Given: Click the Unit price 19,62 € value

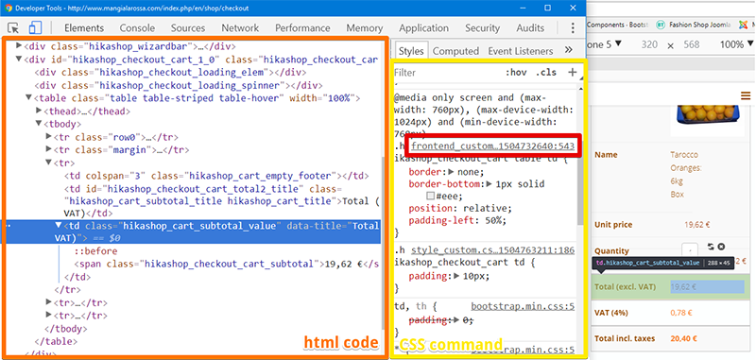Looking at the screenshot, I should [698, 225].
